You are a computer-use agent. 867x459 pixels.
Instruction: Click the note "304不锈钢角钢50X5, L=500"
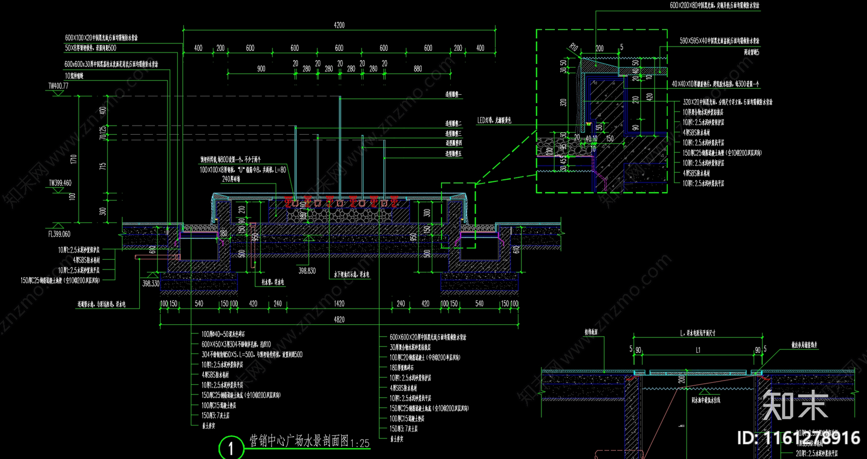click(x=252, y=355)
